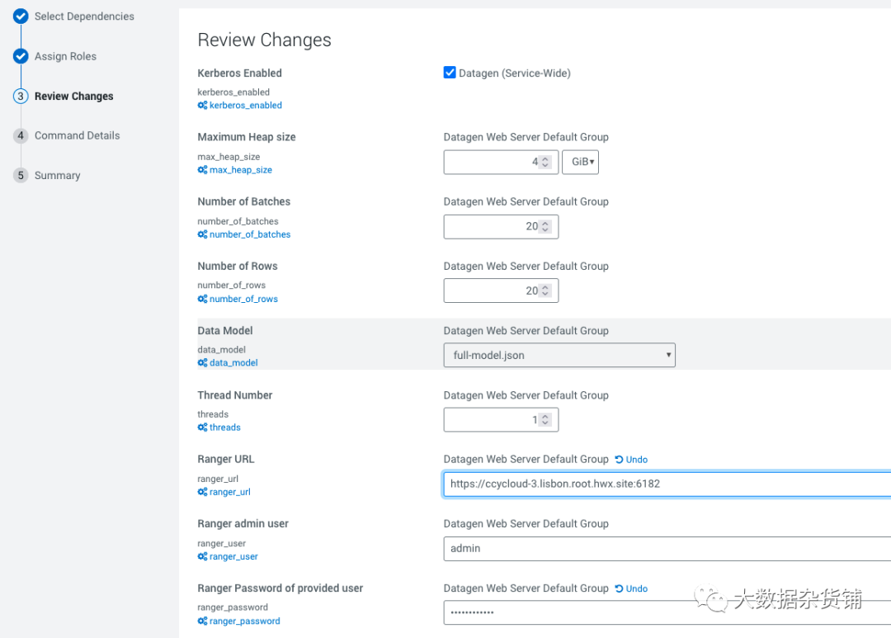Screen dimensions: 891x638
Task: Click the Ranger Password of provided user title
Action: point(280,588)
